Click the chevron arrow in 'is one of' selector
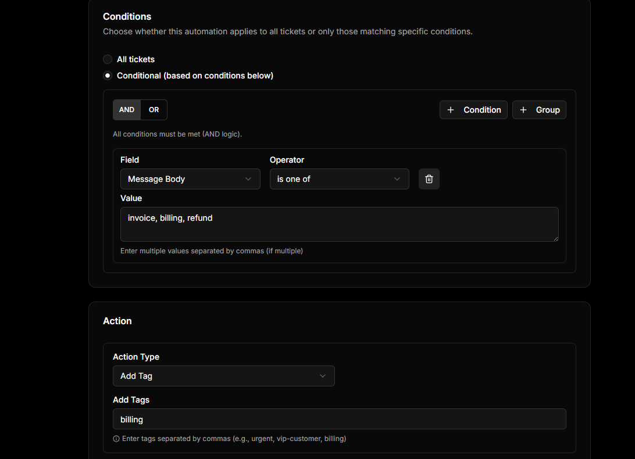635x459 pixels. tap(398, 179)
